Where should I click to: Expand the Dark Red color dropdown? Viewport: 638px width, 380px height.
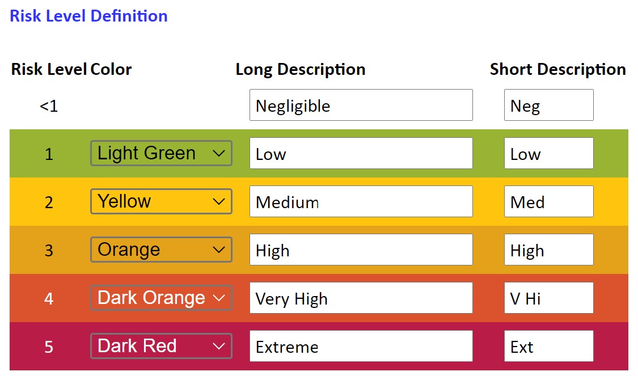click(x=160, y=346)
